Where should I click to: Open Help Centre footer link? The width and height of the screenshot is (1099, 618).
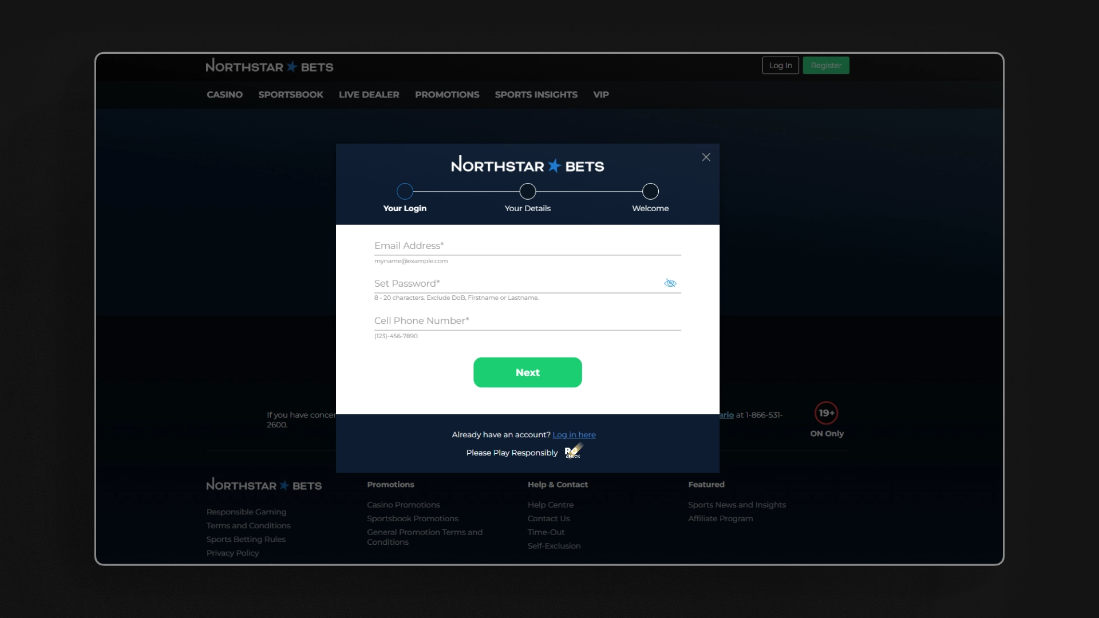[x=551, y=505]
